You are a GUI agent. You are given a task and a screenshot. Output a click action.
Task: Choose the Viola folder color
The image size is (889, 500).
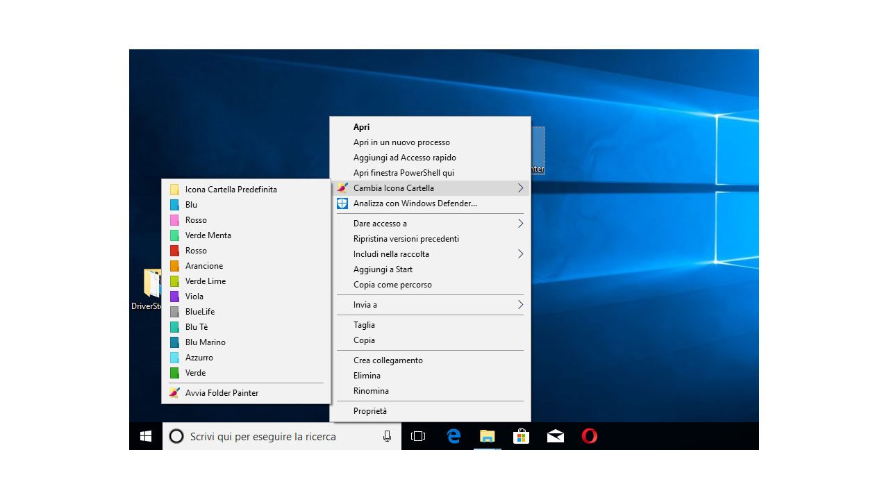coord(194,297)
